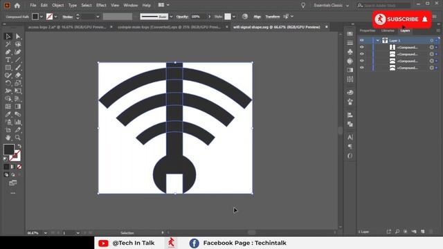
Task: Select the Slice tool
Action: 18,130
